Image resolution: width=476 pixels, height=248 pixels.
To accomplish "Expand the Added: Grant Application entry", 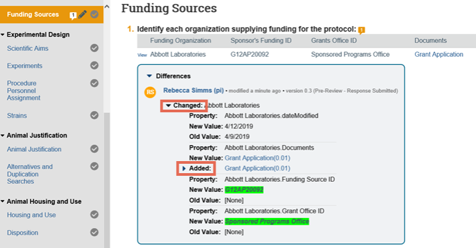I will click(183, 168).
